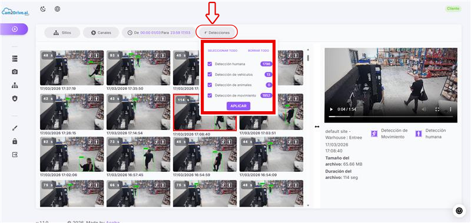Click the Detección humana person icon
Image resolution: width=471 pixels, height=223 pixels.
[x=419, y=134]
